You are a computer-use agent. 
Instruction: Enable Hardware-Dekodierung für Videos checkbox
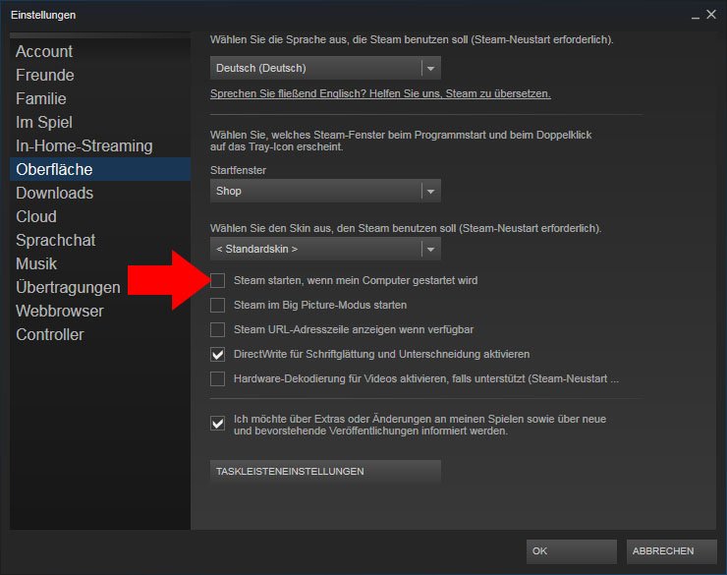(217, 378)
